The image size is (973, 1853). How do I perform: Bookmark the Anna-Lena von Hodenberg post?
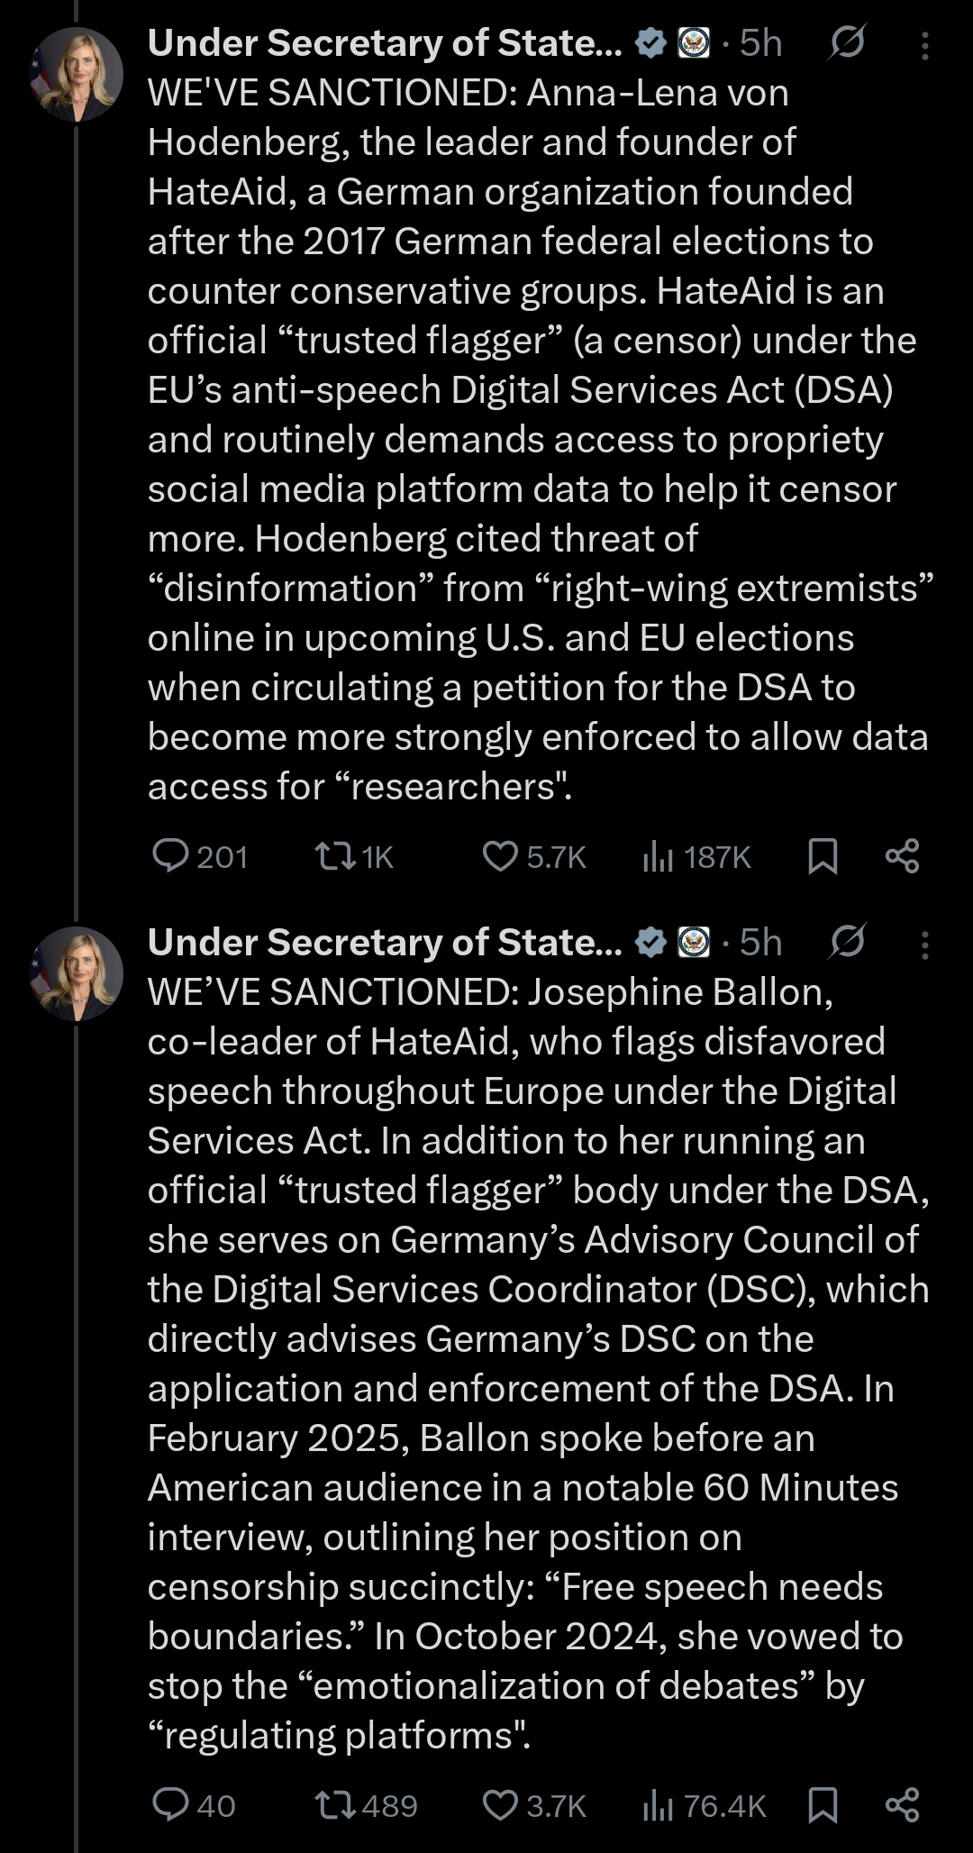coord(823,855)
